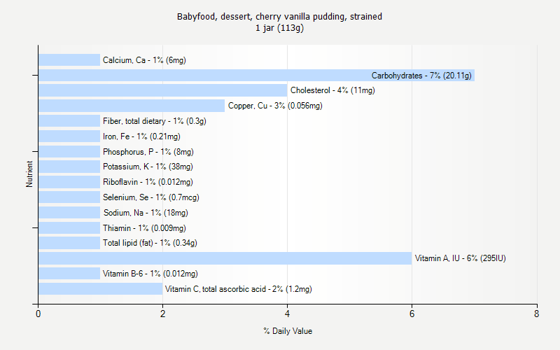Viewport: 560px width, 350px height.
Task: Select the Selenium, Se - 1% (0.7mcg) label
Action: 151,197
